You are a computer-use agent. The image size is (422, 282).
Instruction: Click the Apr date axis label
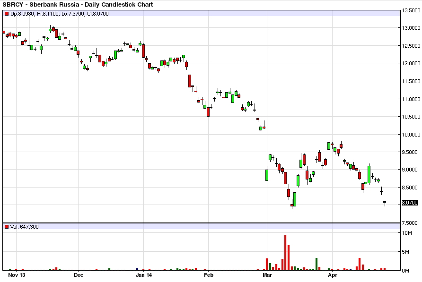coord(333,275)
